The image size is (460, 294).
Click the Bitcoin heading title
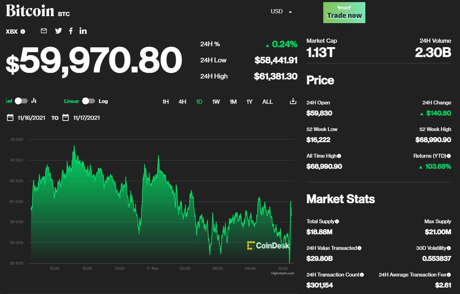click(30, 11)
